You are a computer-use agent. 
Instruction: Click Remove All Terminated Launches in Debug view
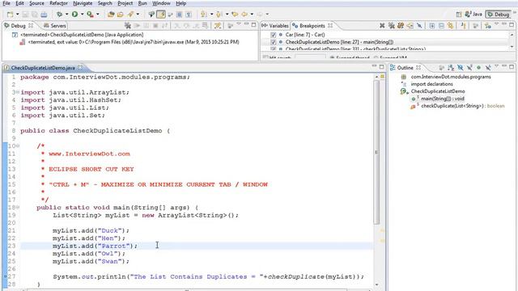128,25
